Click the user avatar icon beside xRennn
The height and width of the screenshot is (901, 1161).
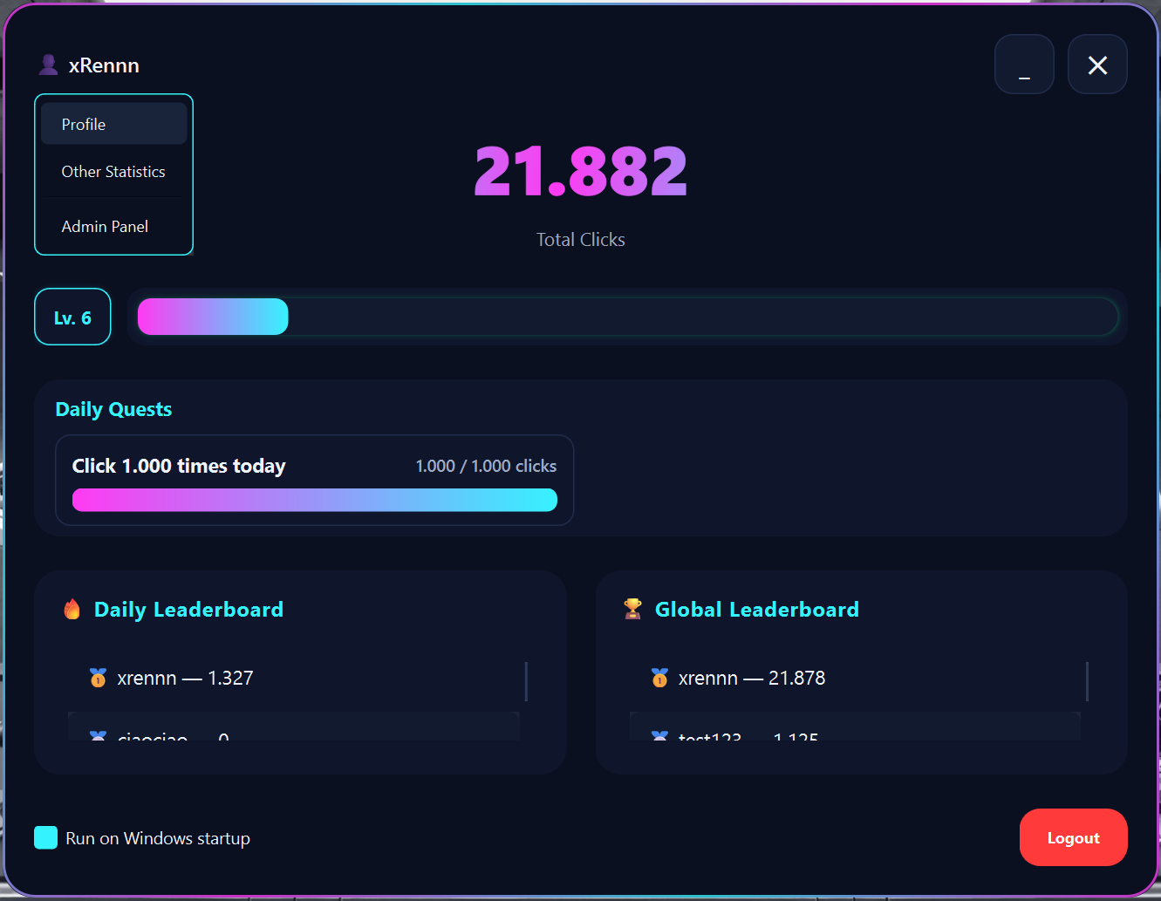(48, 65)
